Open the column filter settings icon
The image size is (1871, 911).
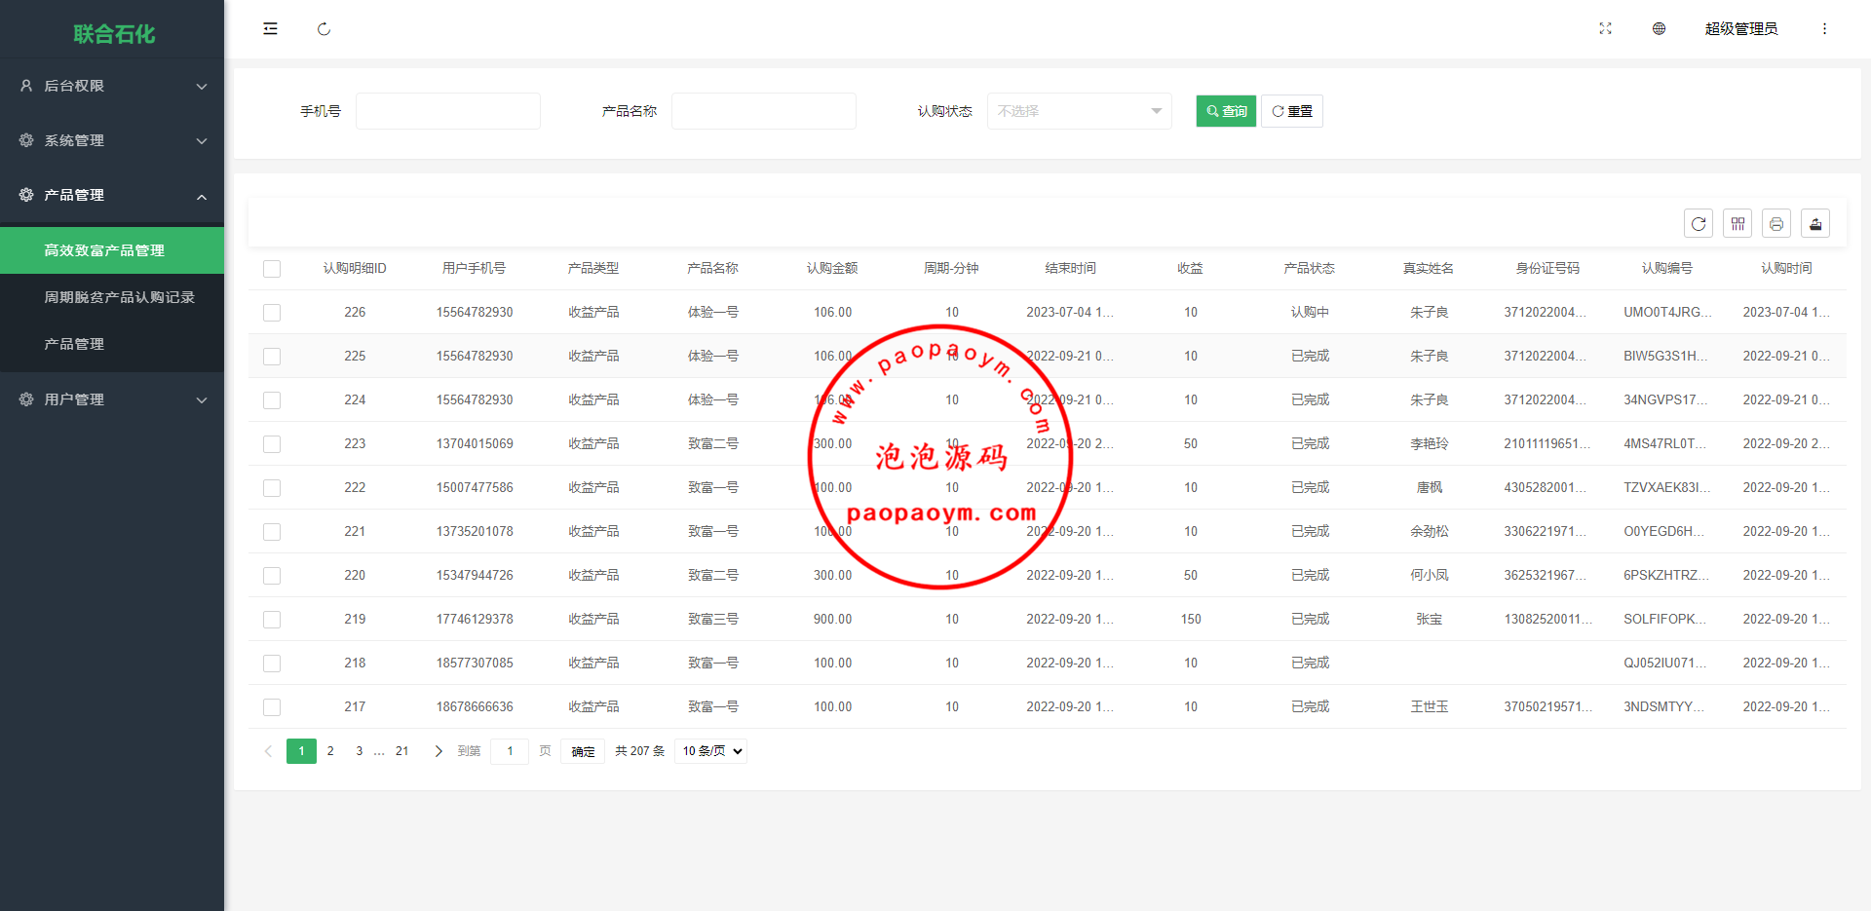(x=1737, y=224)
